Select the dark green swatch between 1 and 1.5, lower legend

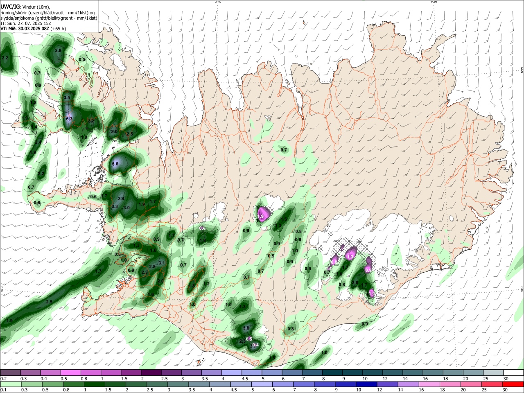95,384
